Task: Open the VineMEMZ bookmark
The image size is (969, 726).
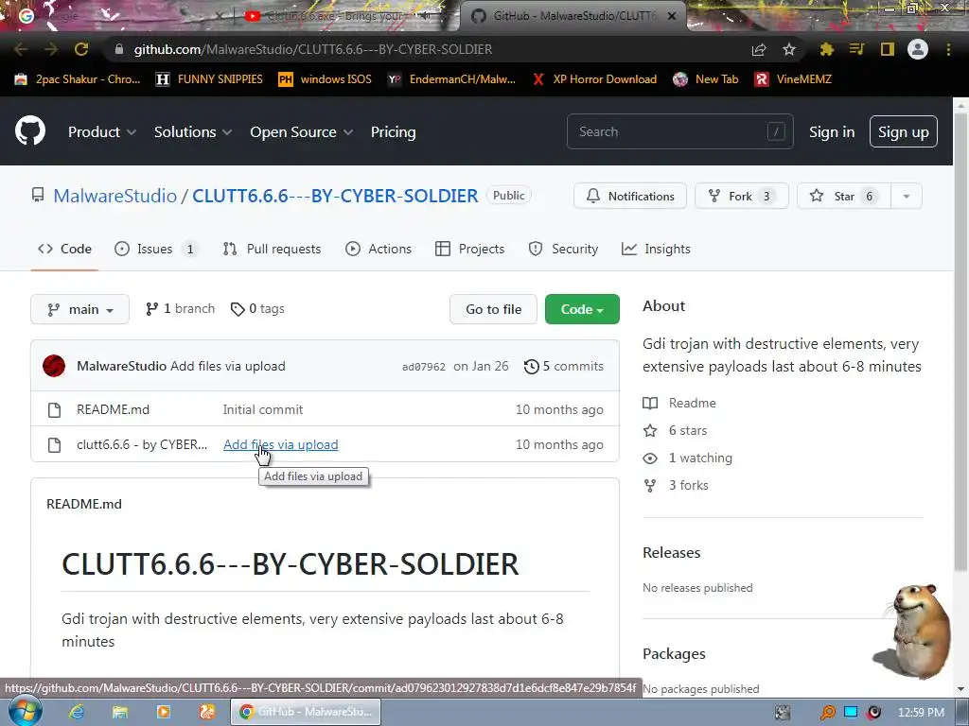Action: pyautogui.click(x=793, y=79)
